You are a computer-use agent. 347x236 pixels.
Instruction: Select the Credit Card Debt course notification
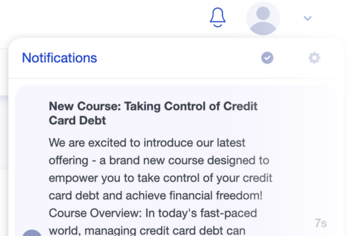point(176,161)
